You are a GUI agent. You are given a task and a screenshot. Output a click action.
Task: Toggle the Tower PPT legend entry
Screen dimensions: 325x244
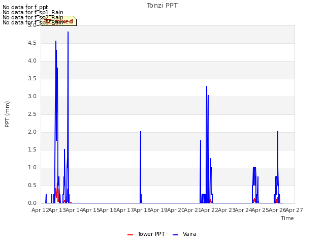[x=146, y=234]
